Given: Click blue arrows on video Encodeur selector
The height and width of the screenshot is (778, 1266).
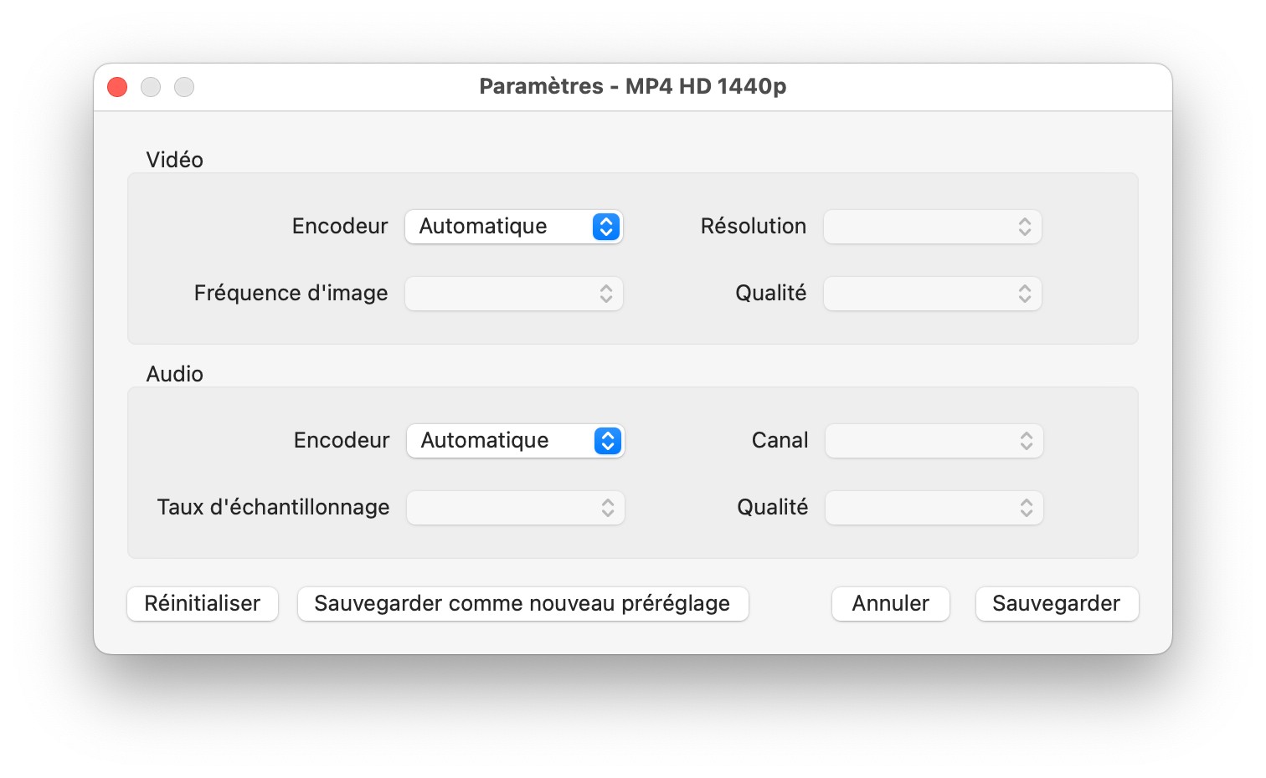Looking at the screenshot, I should (606, 227).
